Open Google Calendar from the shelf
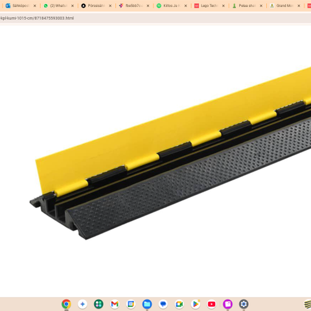 [131, 304]
